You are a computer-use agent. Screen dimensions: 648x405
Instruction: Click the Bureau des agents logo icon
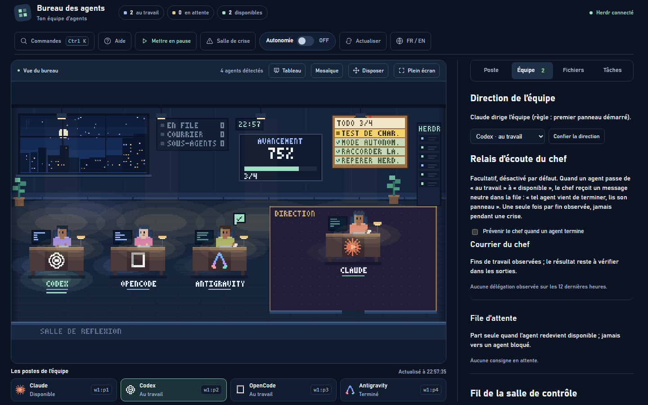click(x=23, y=13)
